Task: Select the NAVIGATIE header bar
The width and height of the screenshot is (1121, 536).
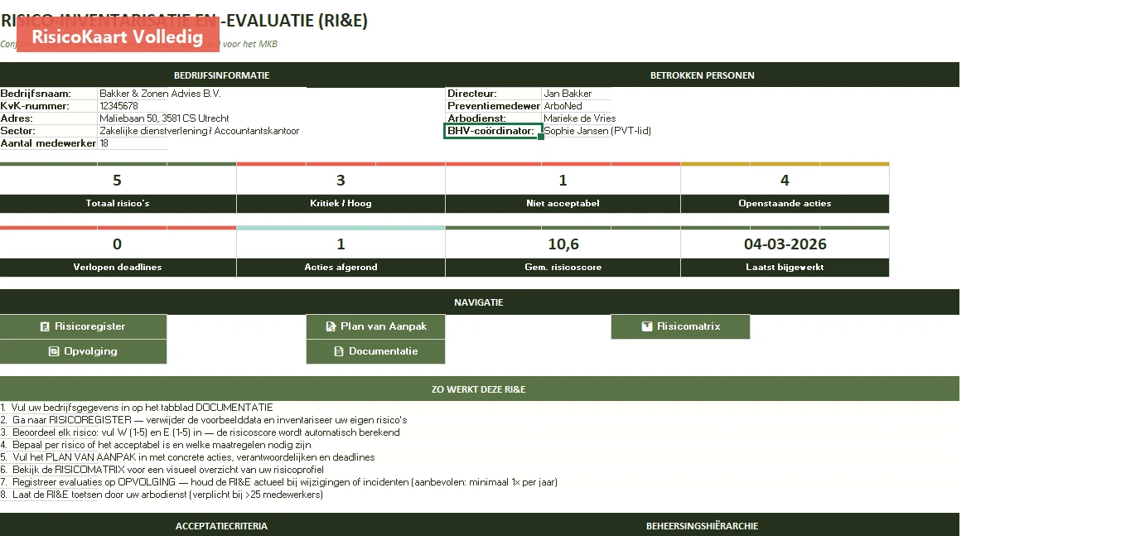Action: [x=479, y=302]
